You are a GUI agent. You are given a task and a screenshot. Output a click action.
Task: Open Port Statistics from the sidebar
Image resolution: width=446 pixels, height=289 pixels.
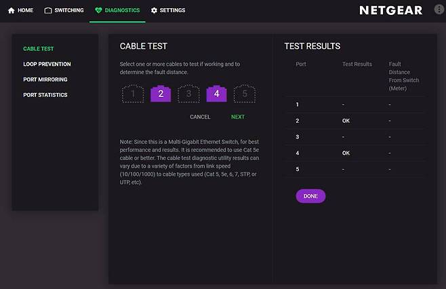click(45, 95)
